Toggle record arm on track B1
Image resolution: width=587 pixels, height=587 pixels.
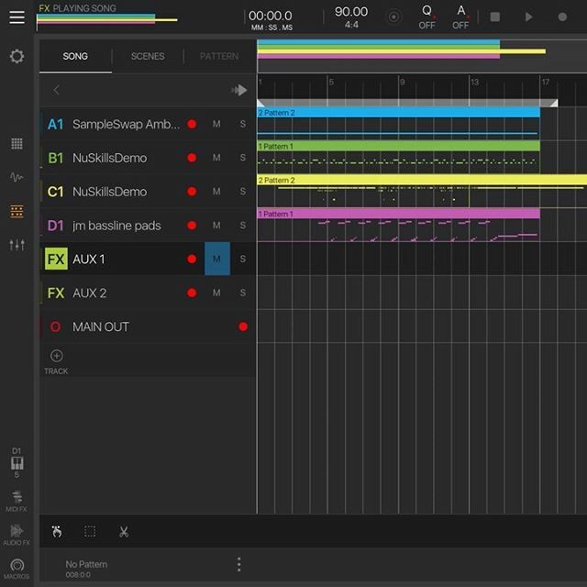pos(192,158)
